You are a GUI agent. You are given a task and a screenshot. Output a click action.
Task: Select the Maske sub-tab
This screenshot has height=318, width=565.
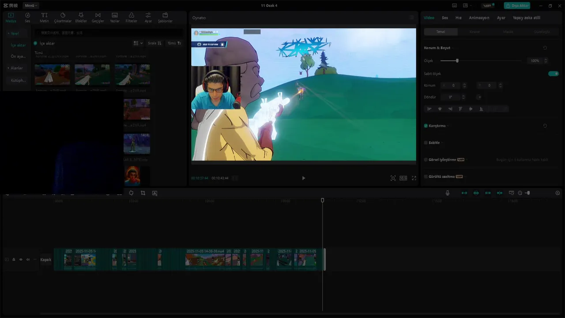(508, 32)
